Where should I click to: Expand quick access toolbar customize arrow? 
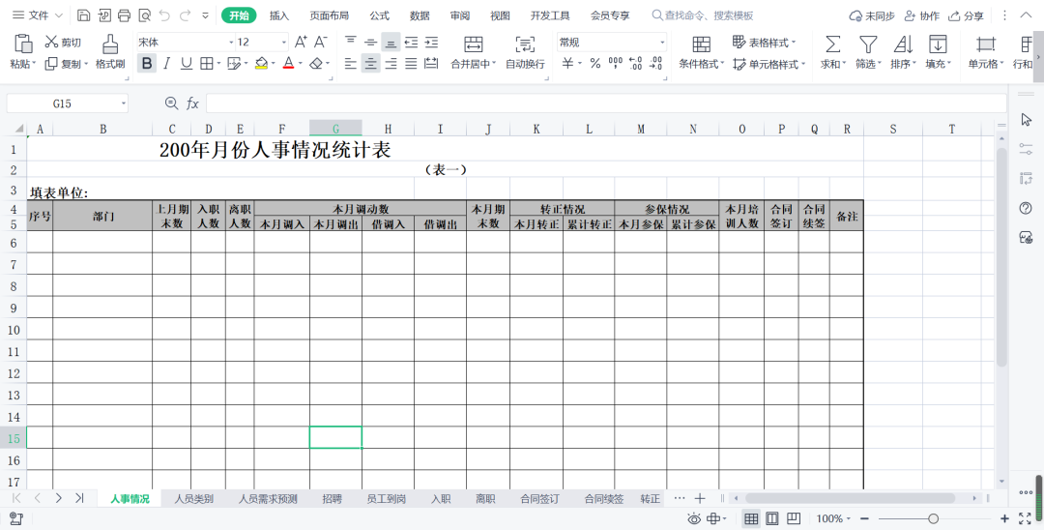click(205, 15)
